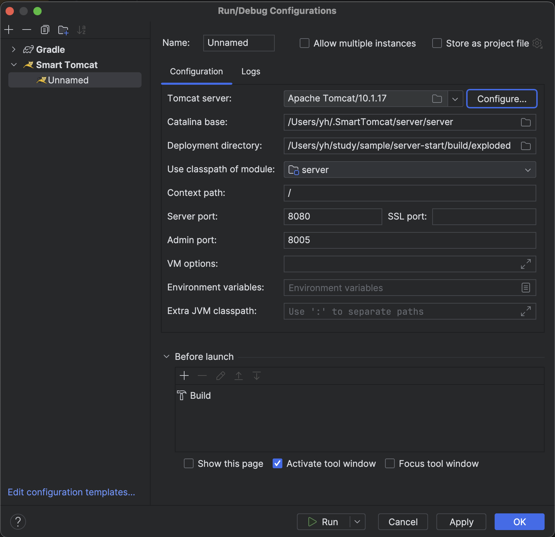The image size is (555, 537).
Task: Browse for the Tomcat server folder
Action: (437, 99)
